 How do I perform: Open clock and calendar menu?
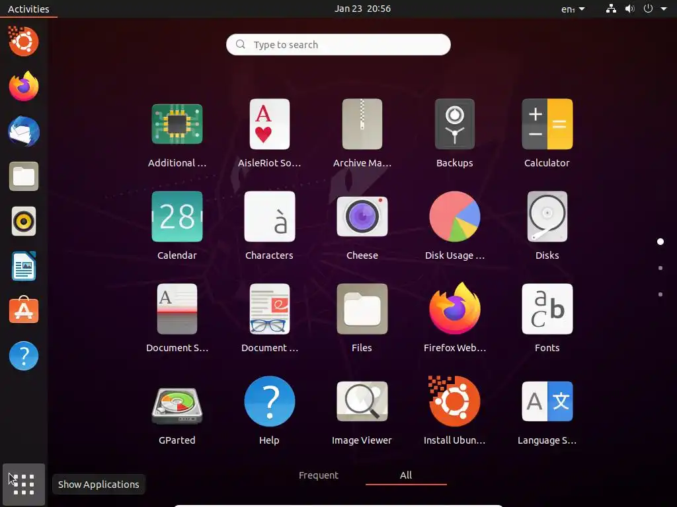(363, 9)
